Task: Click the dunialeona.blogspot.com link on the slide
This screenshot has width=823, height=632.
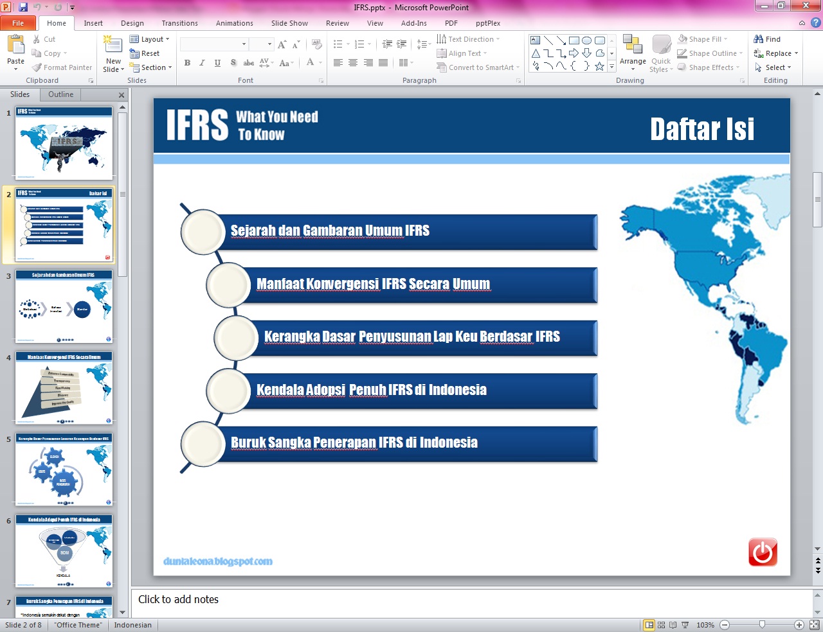Action: 218,561
